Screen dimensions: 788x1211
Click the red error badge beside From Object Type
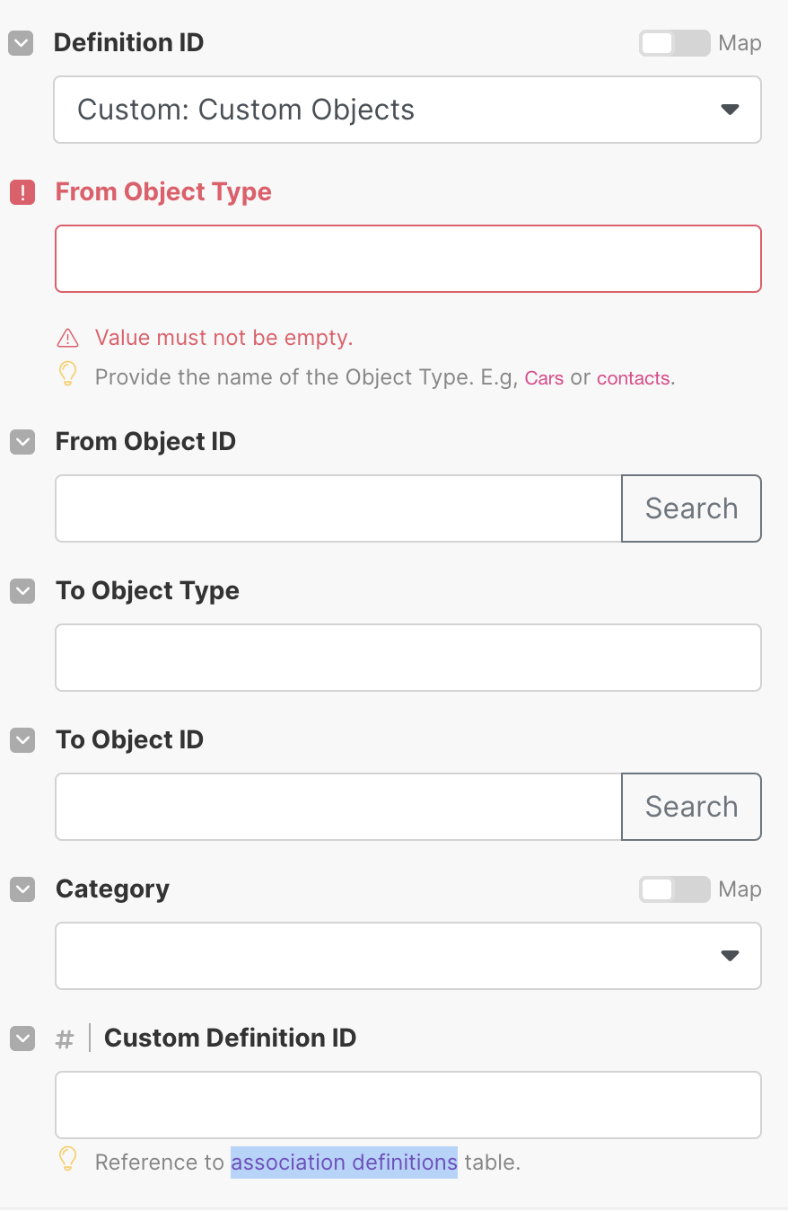[x=22, y=192]
